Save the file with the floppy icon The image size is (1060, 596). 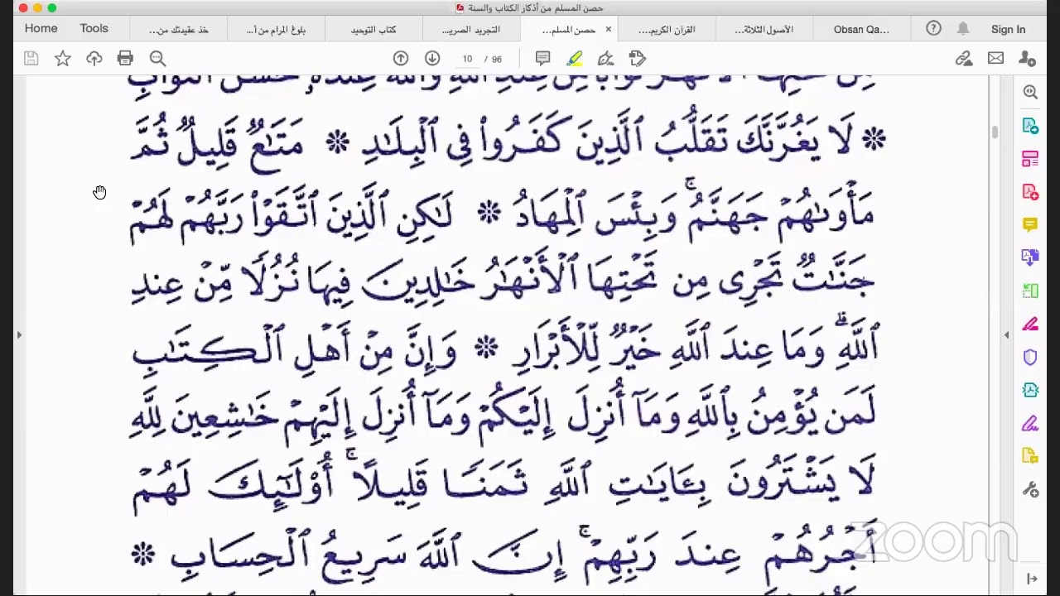tap(31, 58)
